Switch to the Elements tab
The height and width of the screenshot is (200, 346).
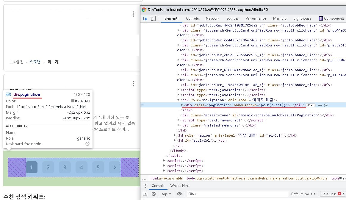tap(171, 18)
